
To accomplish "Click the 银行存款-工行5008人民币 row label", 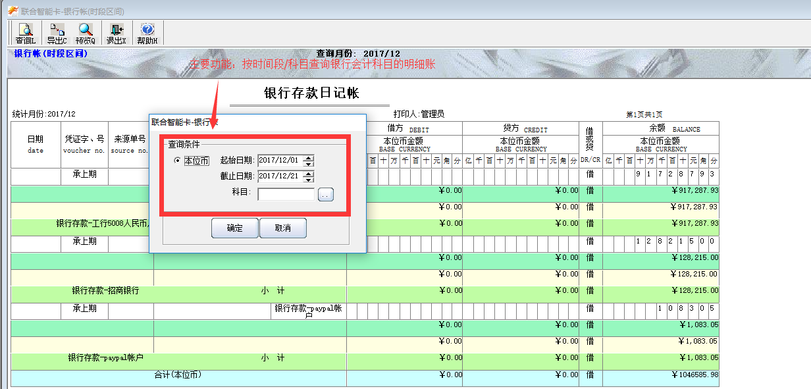I will [x=103, y=223].
